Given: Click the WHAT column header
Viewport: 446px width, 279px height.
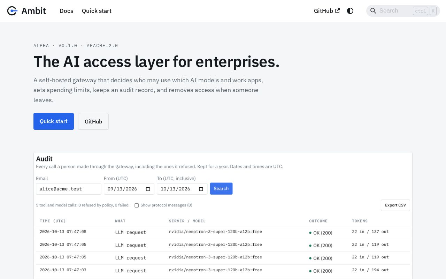Looking at the screenshot, I should point(120,221).
